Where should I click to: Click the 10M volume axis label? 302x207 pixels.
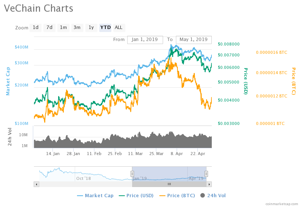point(23,135)
